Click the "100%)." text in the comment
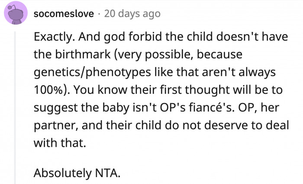The height and width of the screenshot is (184, 303). point(52,90)
